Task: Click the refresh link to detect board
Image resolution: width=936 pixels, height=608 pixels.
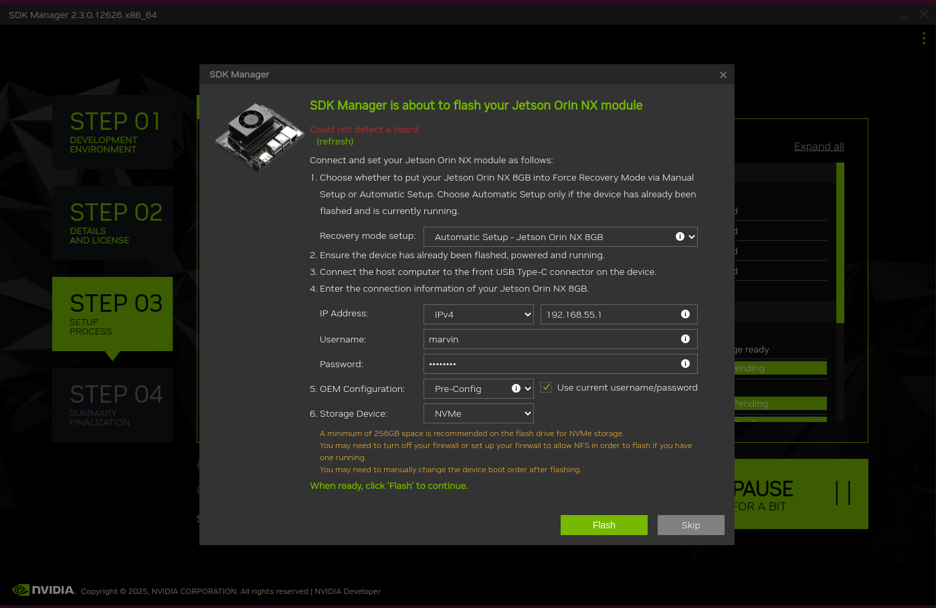Action: [x=335, y=142]
